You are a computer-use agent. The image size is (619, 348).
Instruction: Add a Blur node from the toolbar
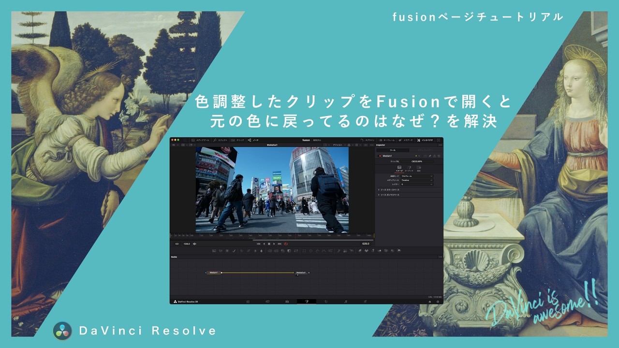(x=262, y=250)
